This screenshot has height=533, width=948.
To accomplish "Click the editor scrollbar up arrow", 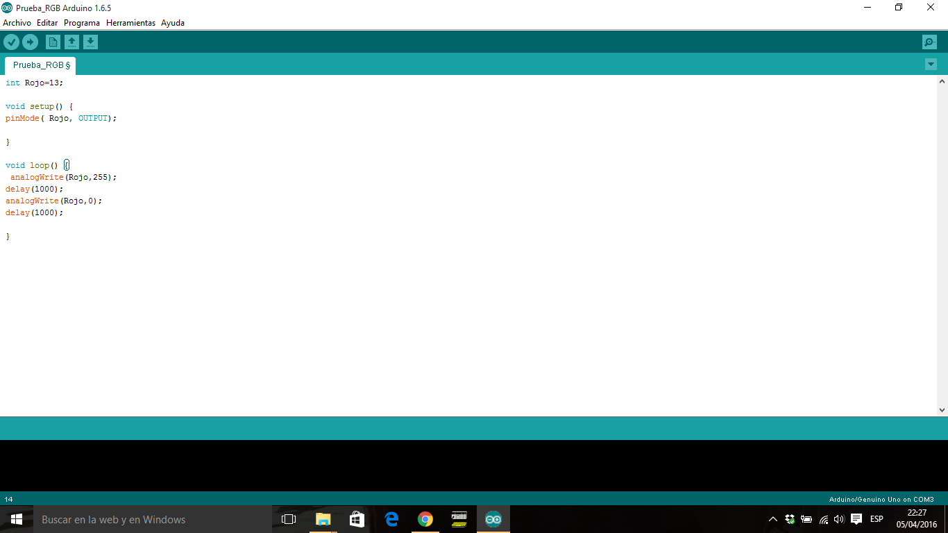I will point(942,81).
